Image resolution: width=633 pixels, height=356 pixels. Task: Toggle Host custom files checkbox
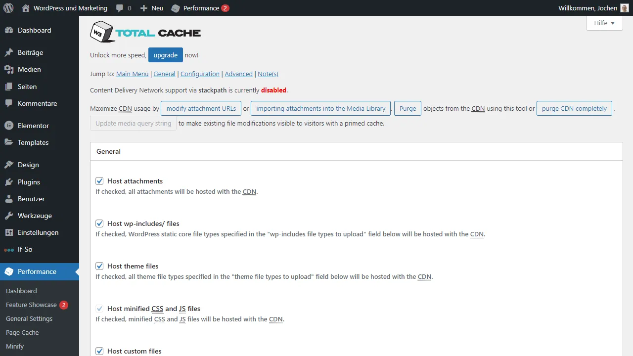99,351
